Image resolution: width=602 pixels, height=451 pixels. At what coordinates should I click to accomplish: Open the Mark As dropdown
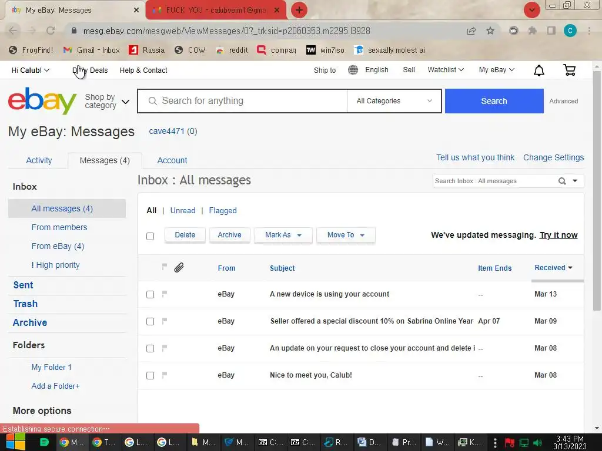[283, 235]
